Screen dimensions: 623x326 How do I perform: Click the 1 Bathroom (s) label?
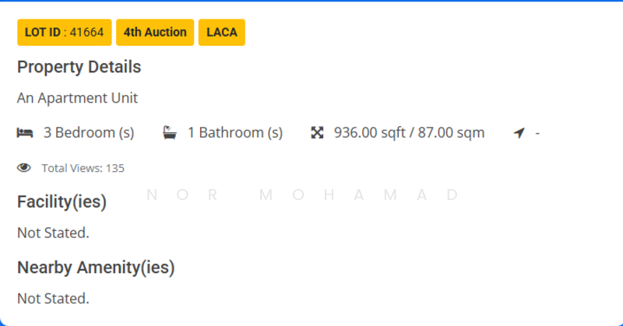(x=234, y=133)
